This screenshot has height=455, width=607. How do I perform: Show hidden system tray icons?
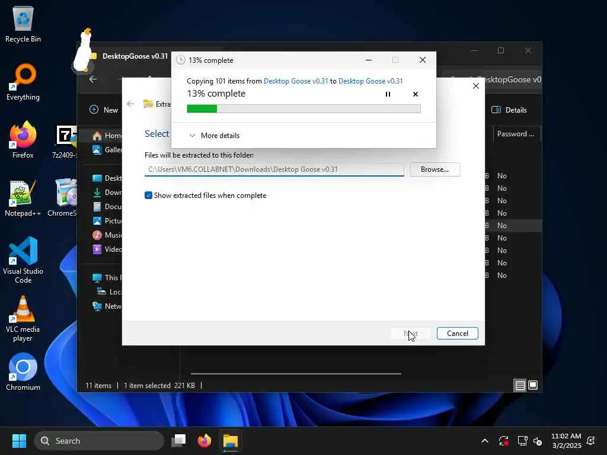point(485,441)
